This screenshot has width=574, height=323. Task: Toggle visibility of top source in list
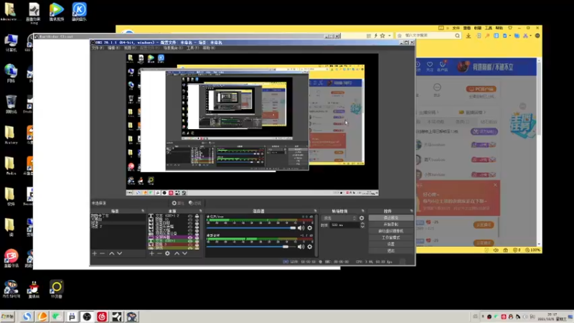190,216
